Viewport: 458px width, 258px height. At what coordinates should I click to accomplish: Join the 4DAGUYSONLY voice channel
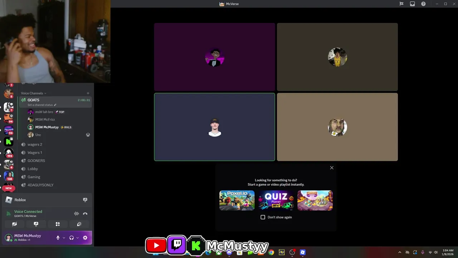(x=55, y=185)
